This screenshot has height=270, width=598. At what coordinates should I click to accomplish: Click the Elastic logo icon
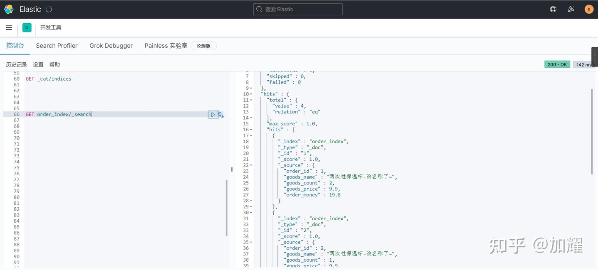[9, 9]
